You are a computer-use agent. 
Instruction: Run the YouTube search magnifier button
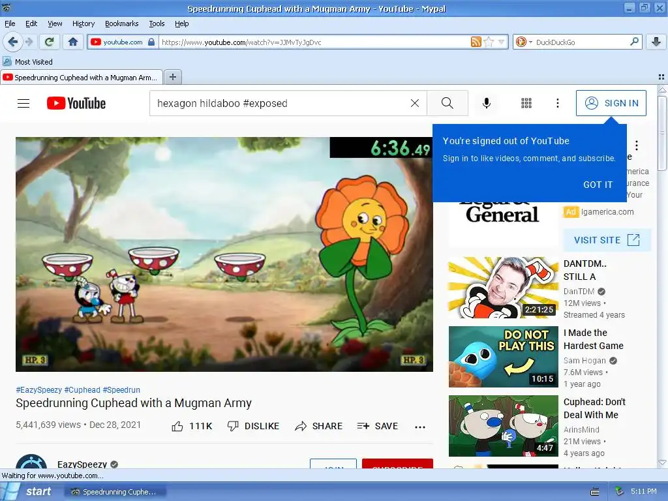448,103
